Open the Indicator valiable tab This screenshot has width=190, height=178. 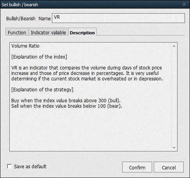[48, 32]
